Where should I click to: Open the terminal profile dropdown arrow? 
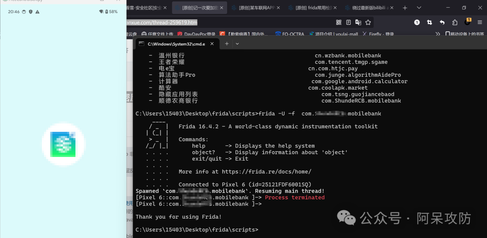click(237, 44)
